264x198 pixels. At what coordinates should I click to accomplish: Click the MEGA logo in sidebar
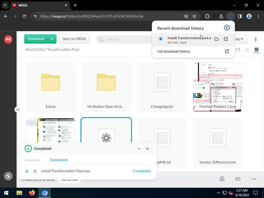[x=8, y=39]
